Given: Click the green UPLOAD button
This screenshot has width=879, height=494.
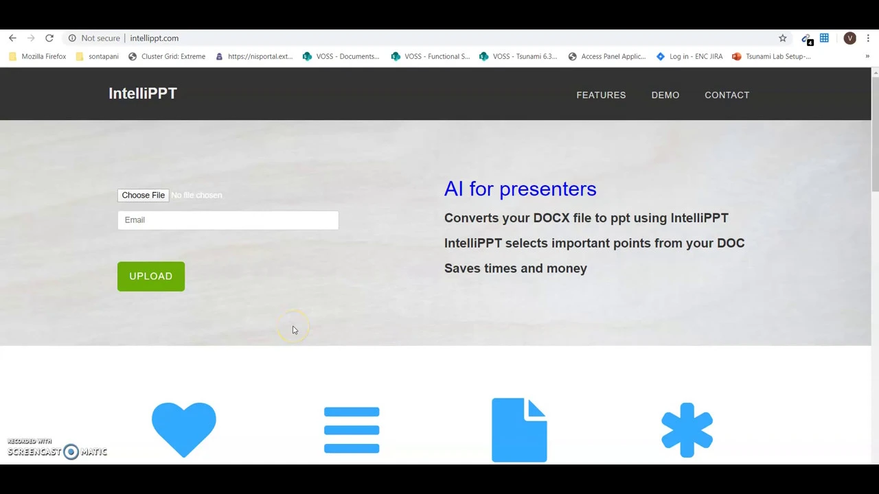Looking at the screenshot, I should pos(151,277).
